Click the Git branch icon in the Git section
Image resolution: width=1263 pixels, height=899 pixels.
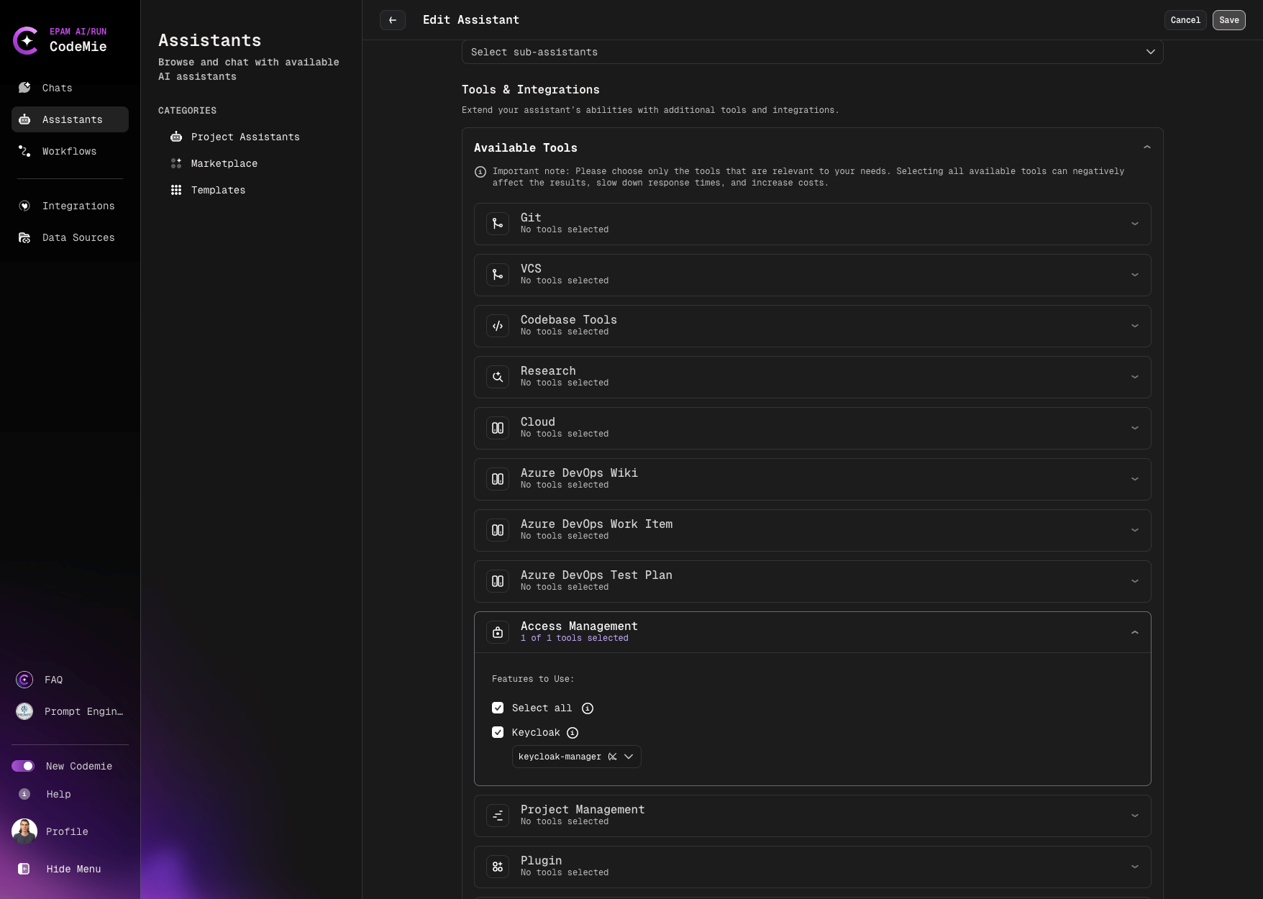[497, 223]
